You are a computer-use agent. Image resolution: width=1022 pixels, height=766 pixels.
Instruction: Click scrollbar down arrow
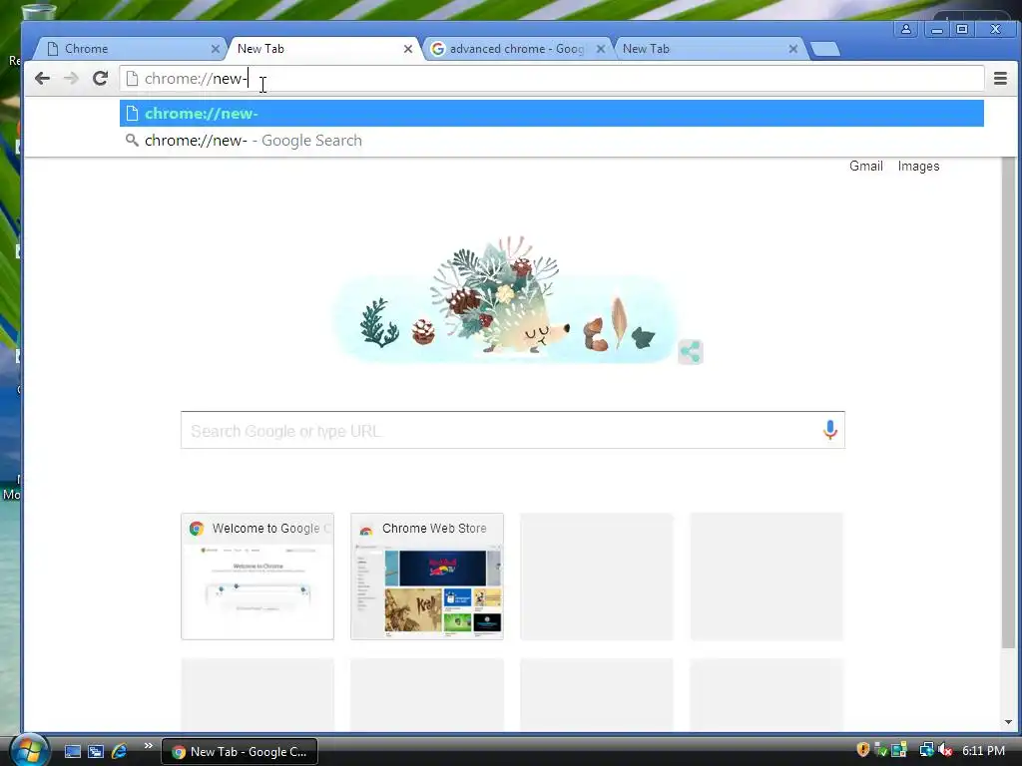click(x=1008, y=722)
